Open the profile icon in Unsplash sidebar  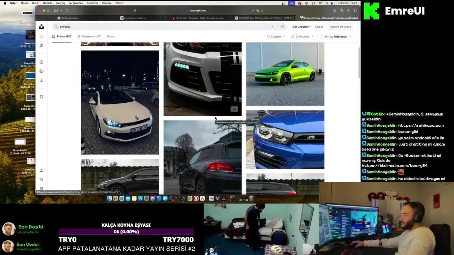point(41,170)
